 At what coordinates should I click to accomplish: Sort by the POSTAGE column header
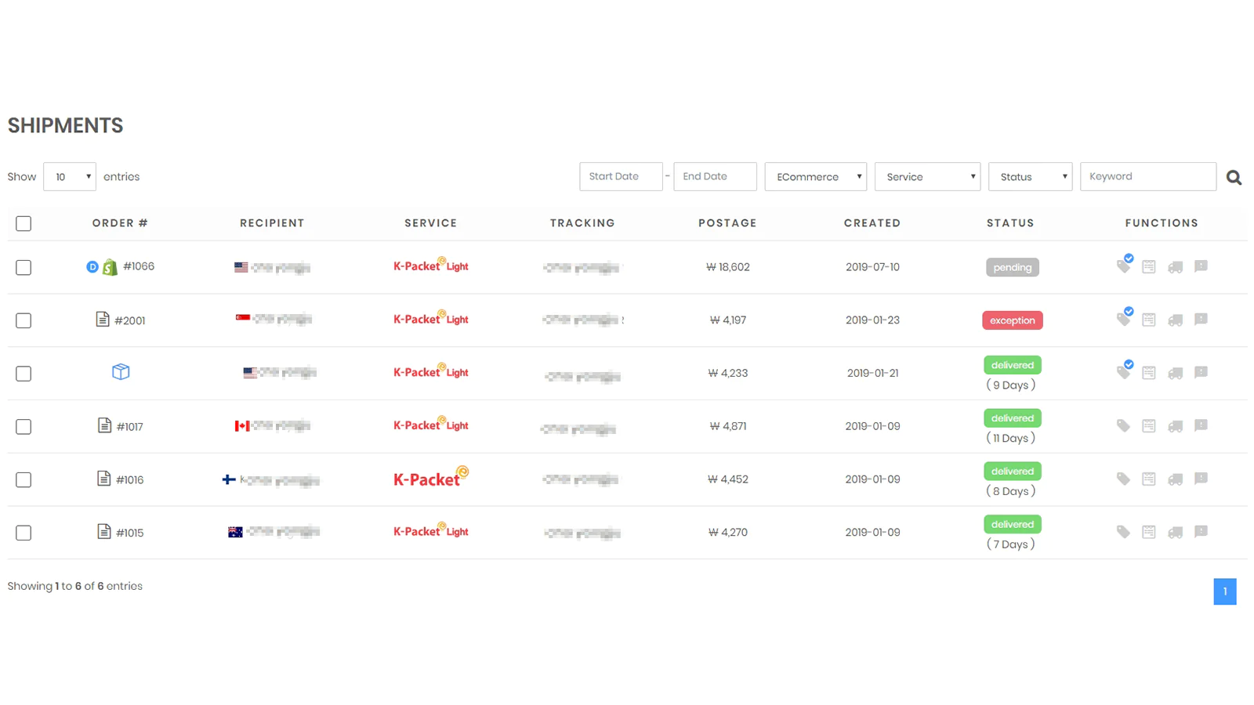[x=727, y=223]
